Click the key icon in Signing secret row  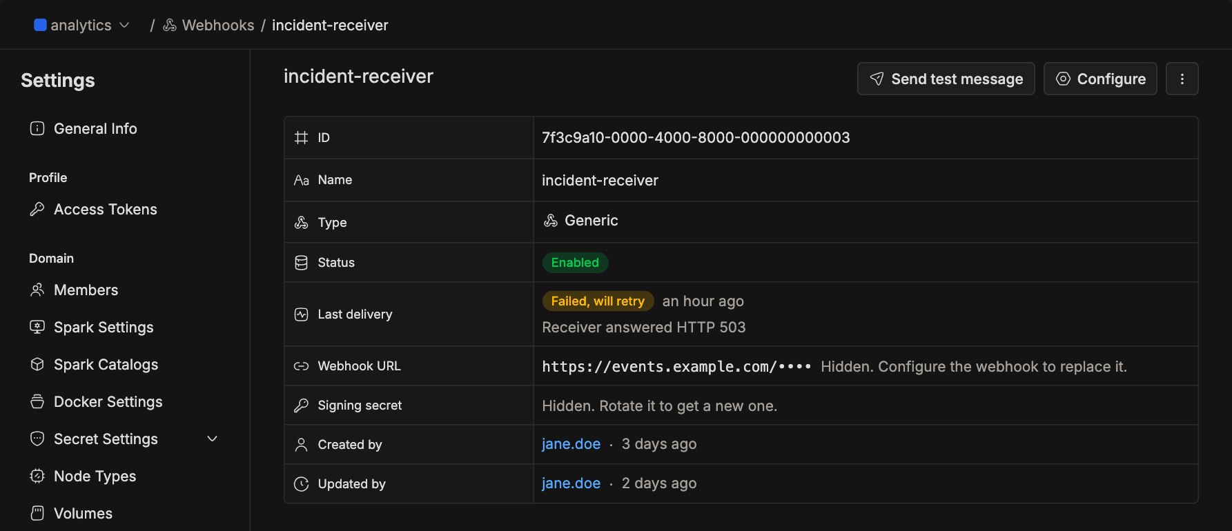click(x=301, y=405)
